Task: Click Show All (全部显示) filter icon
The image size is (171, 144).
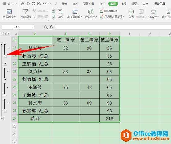Action: tap(34, 11)
